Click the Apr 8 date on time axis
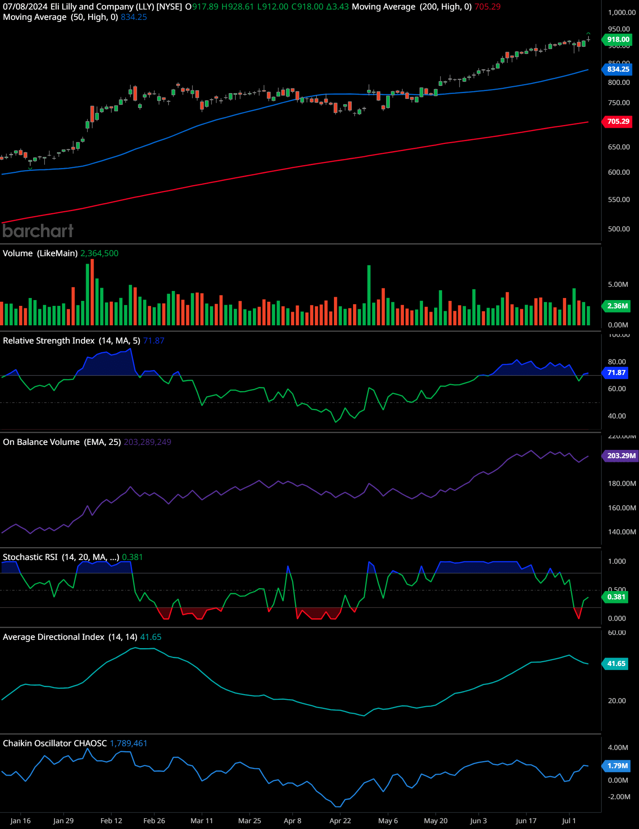The height and width of the screenshot is (829, 639). pyautogui.click(x=293, y=821)
